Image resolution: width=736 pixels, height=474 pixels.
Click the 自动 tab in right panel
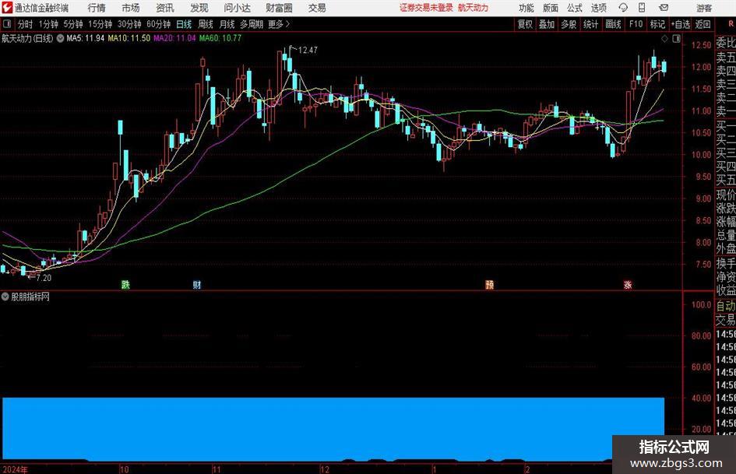click(726, 307)
